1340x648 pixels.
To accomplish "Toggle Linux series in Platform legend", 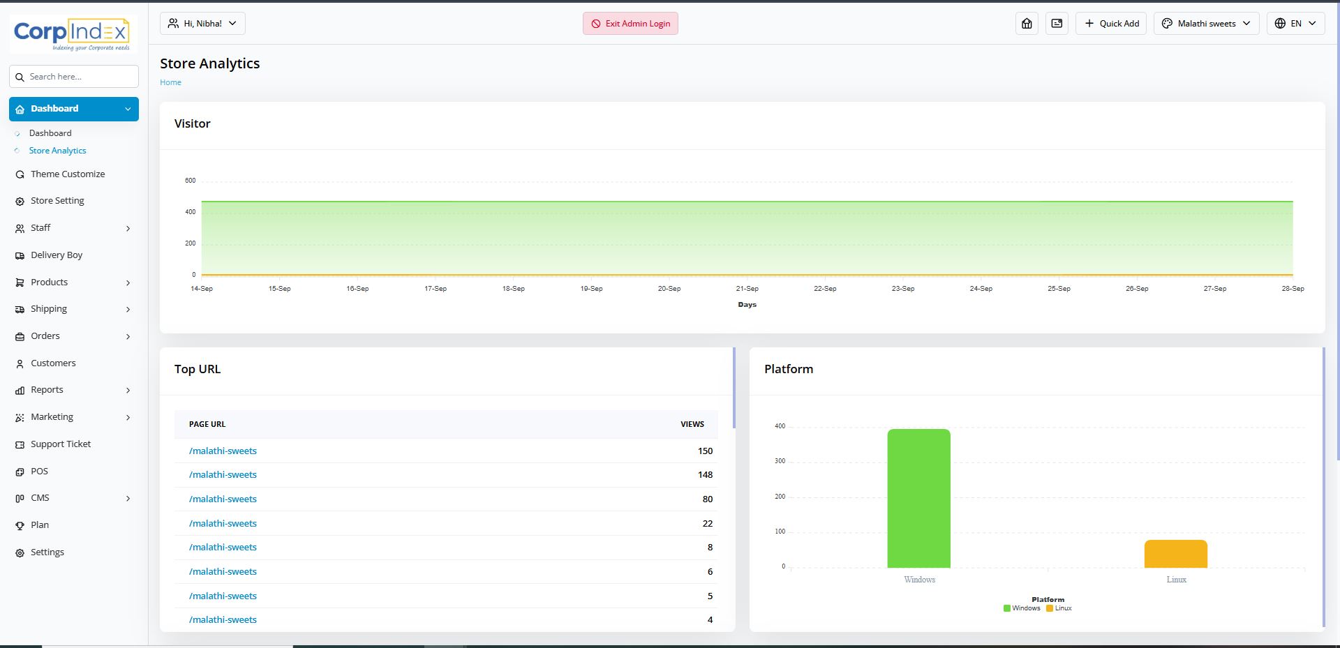I will coord(1059,608).
